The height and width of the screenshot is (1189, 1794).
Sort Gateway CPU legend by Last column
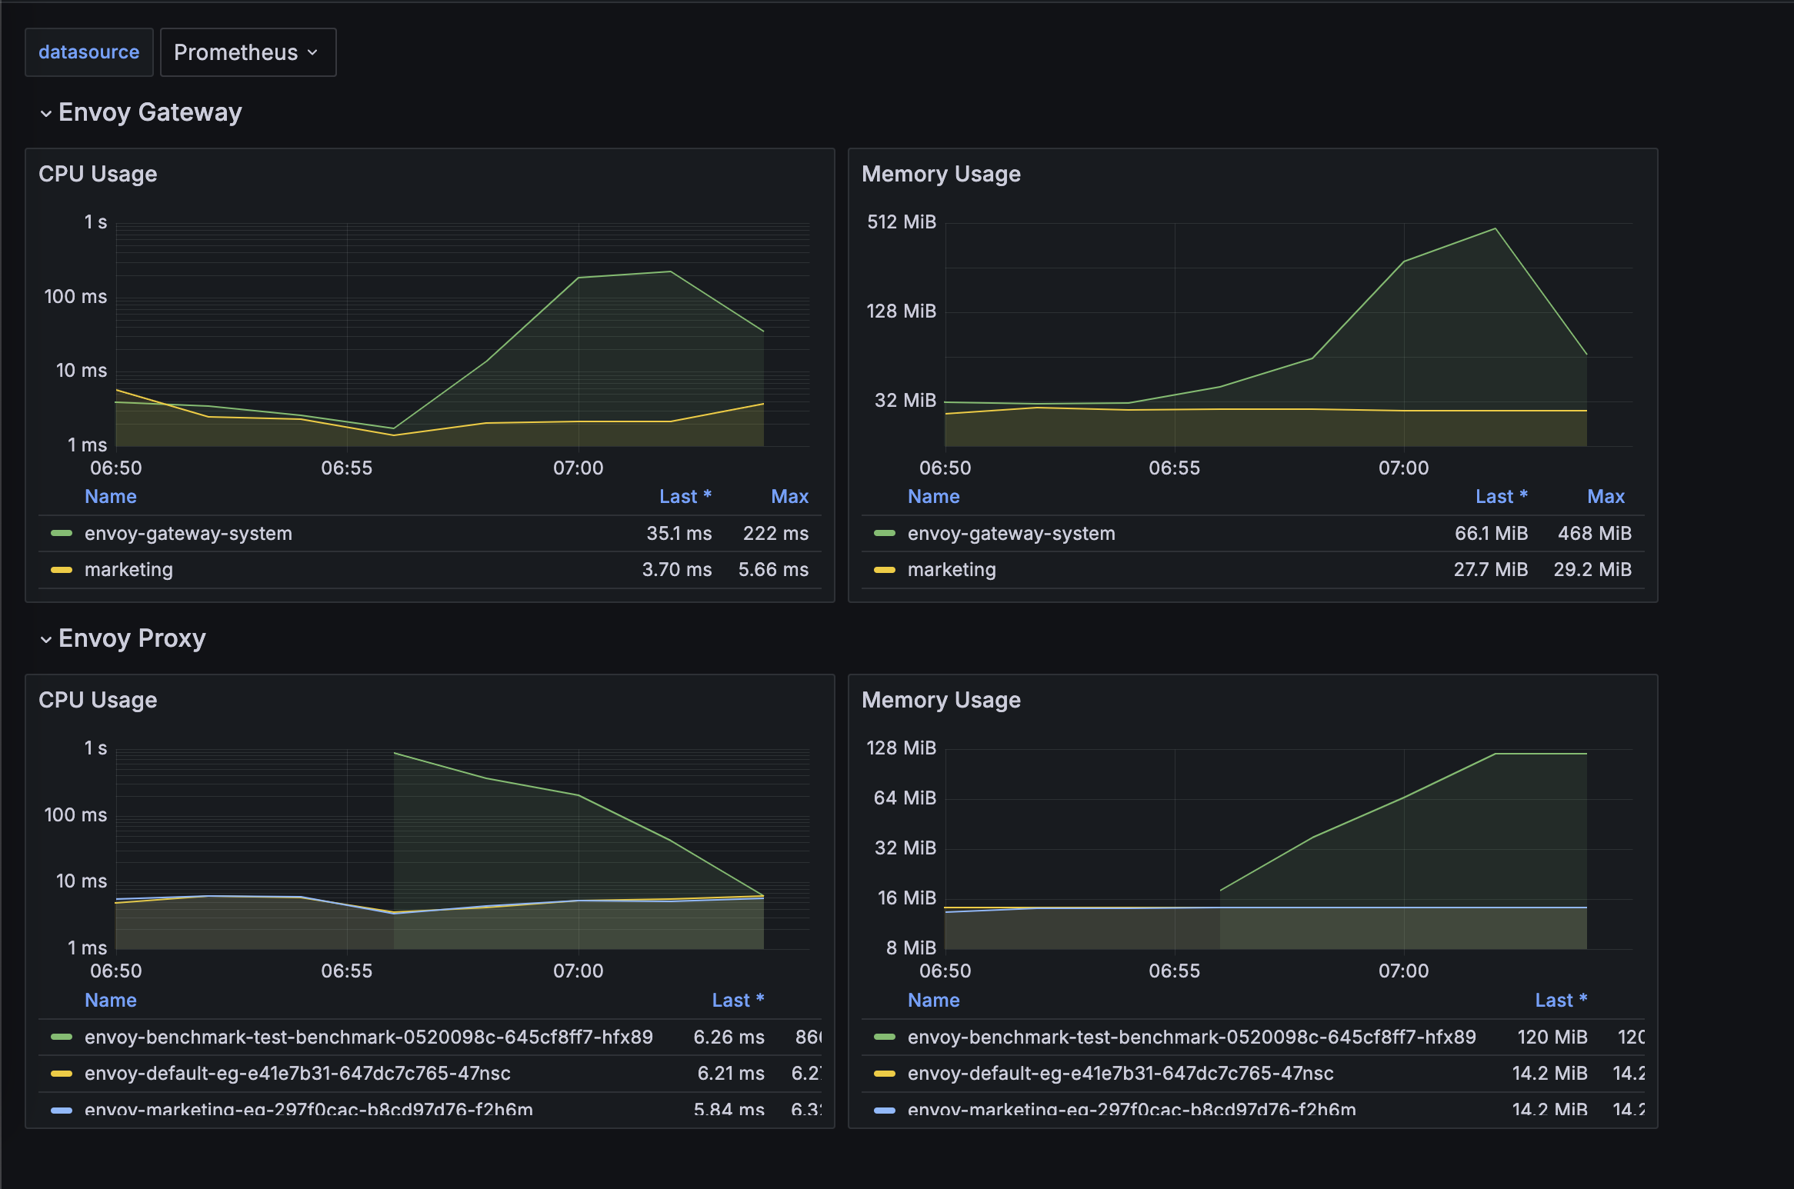tap(685, 497)
